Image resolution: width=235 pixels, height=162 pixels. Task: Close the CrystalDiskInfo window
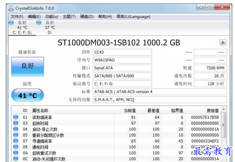pos(222,7)
